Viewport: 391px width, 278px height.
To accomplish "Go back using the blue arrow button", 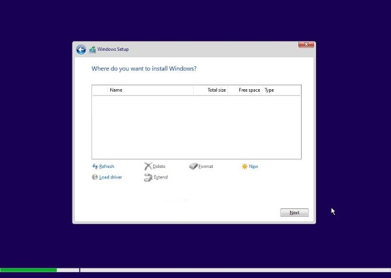I will click(x=81, y=49).
